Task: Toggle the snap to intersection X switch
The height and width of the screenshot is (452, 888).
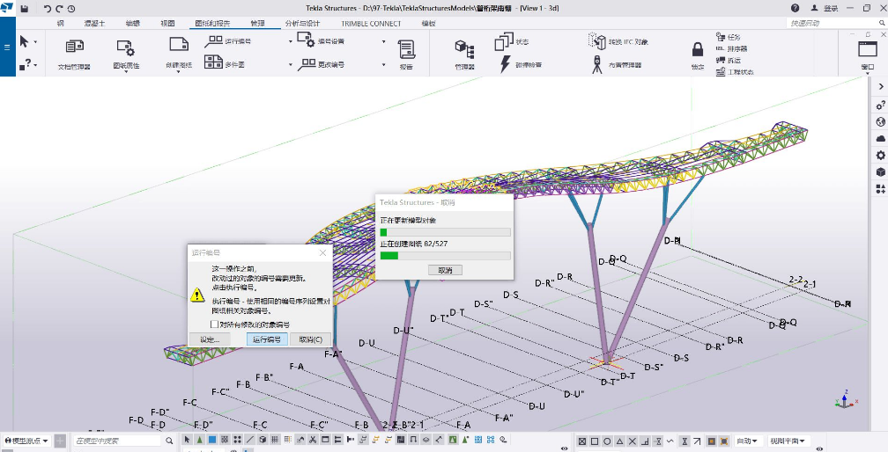Action: click(632, 441)
